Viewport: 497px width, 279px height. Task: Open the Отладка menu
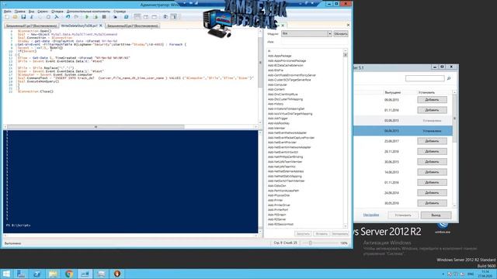[57, 12]
